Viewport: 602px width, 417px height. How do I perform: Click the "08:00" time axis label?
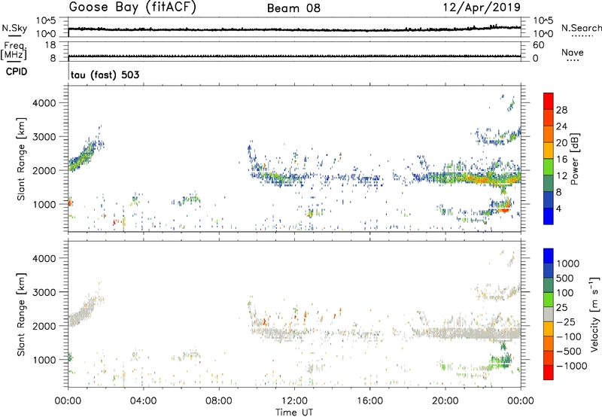[x=218, y=401]
